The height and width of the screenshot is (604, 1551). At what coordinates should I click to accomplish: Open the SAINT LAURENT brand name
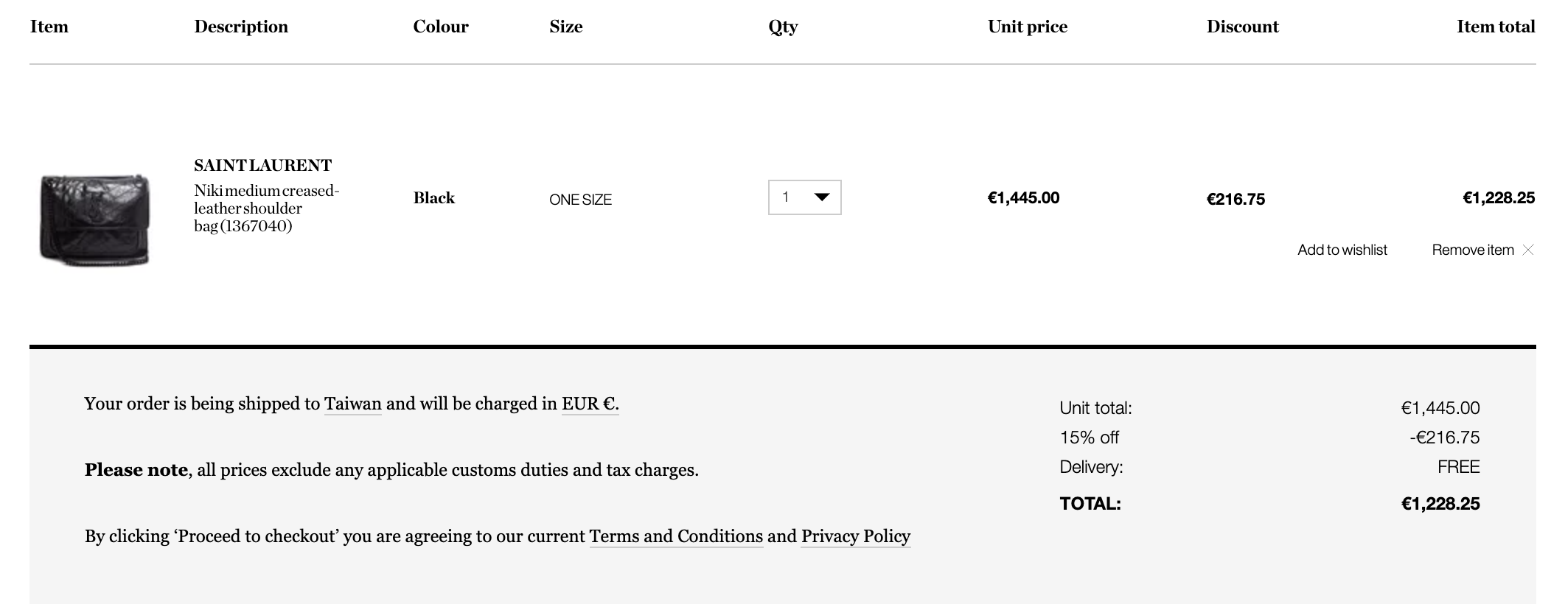(x=262, y=166)
